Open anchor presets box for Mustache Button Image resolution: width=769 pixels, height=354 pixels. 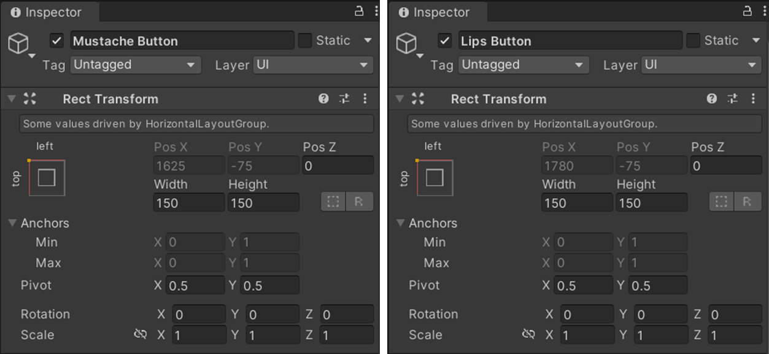tap(47, 177)
